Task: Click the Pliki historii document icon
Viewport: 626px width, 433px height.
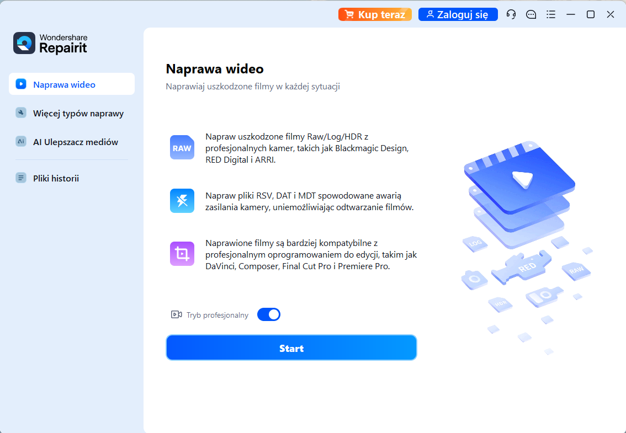Action: (x=21, y=178)
